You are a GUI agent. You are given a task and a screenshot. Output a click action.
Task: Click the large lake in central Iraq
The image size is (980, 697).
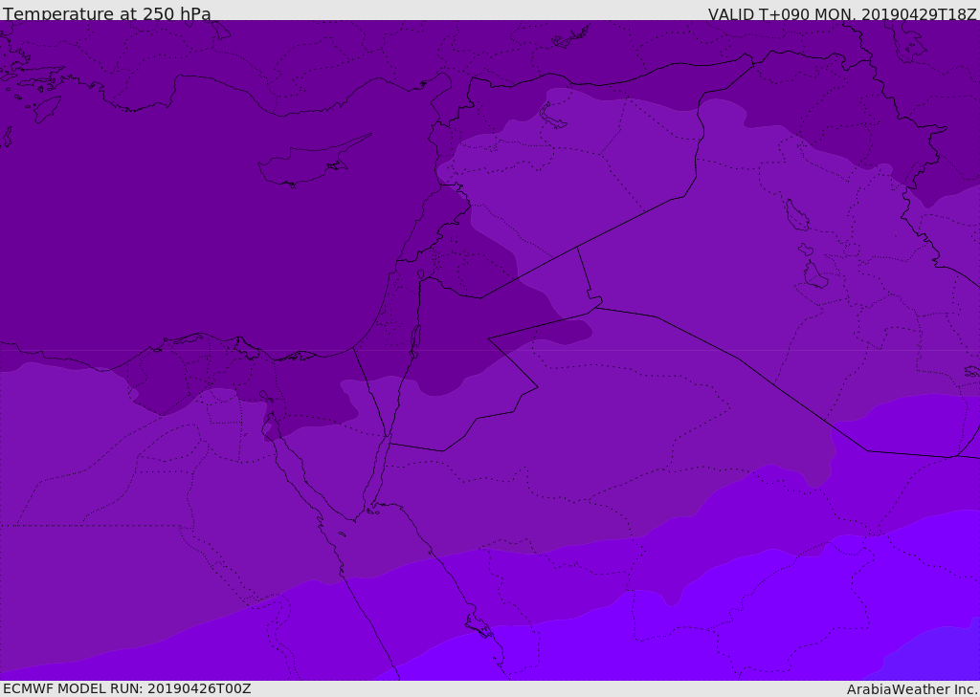tap(814, 275)
